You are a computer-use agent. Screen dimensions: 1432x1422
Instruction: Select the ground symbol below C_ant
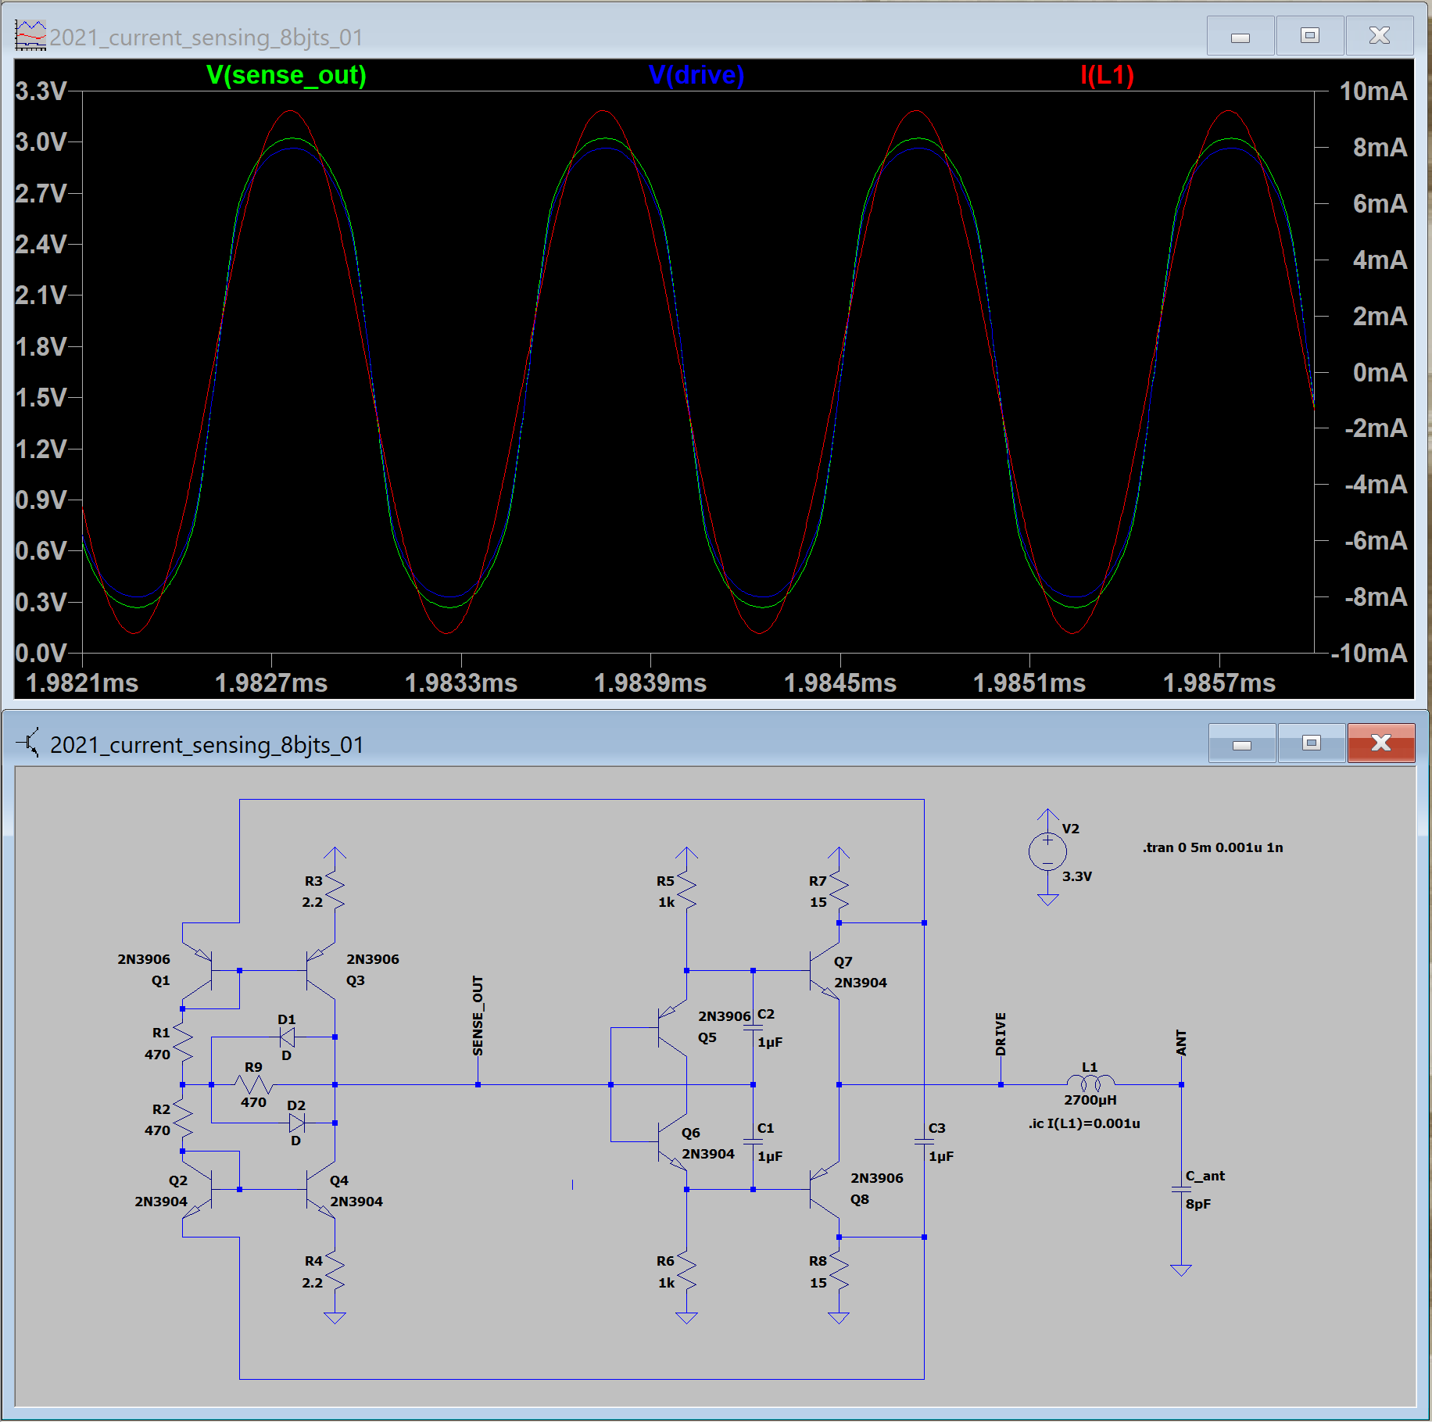(x=1181, y=1270)
